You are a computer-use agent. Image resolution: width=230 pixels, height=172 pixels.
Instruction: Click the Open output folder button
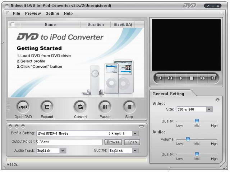click(132, 142)
